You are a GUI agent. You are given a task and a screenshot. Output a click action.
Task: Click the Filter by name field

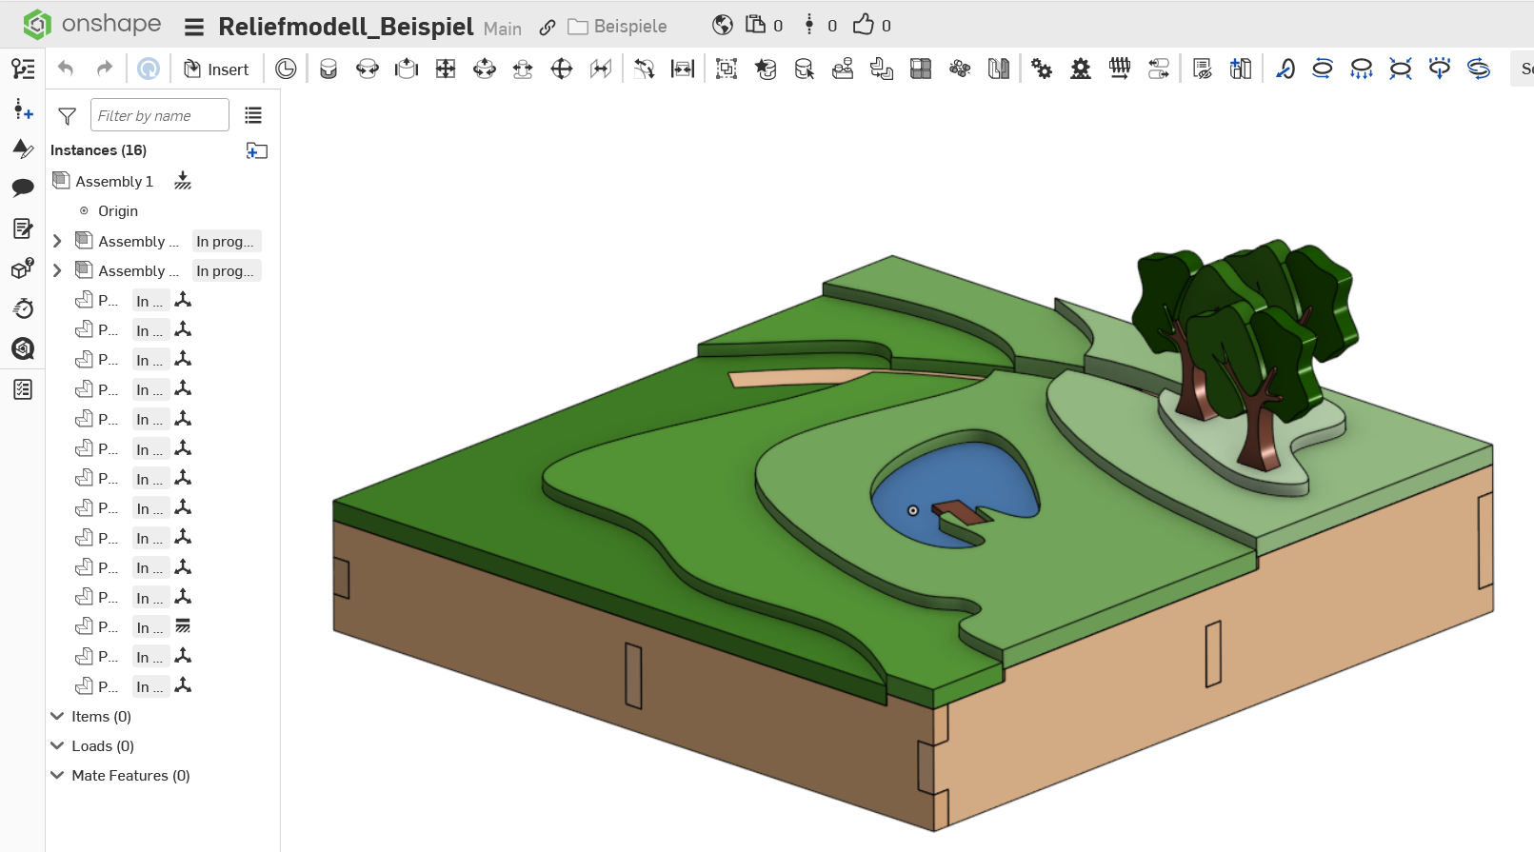coord(159,116)
